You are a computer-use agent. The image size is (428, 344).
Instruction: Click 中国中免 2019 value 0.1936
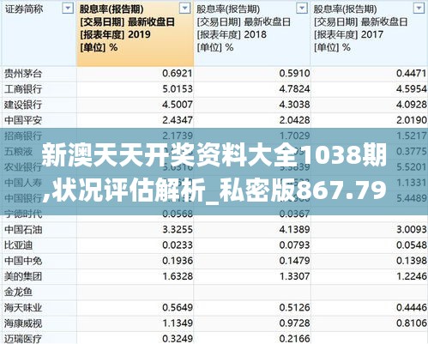pos(178,261)
